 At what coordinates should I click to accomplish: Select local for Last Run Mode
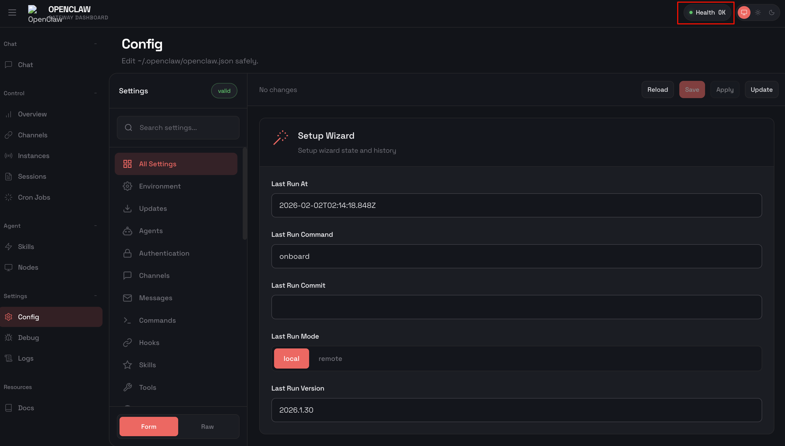click(291, 358)
